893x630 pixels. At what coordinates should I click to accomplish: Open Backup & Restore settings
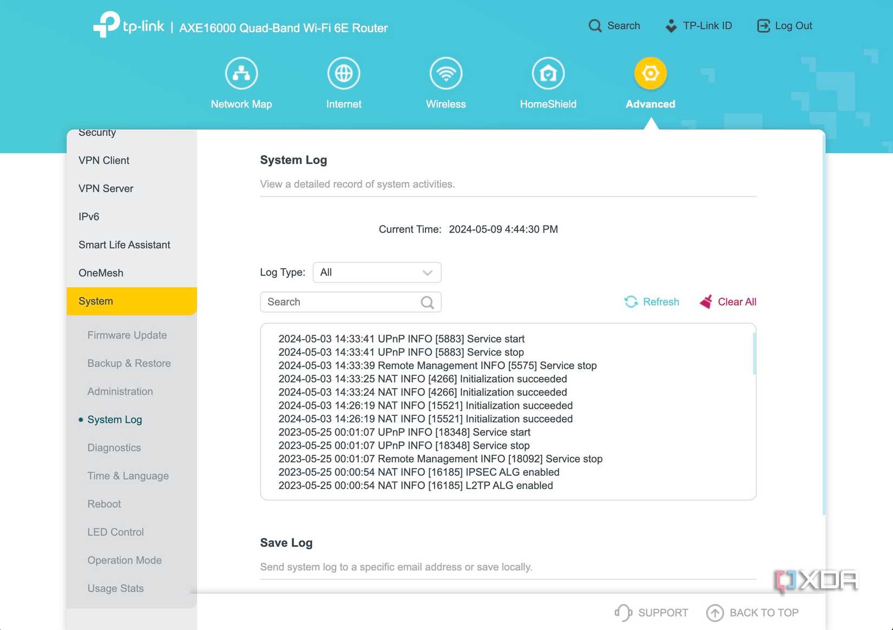(129, 363)
